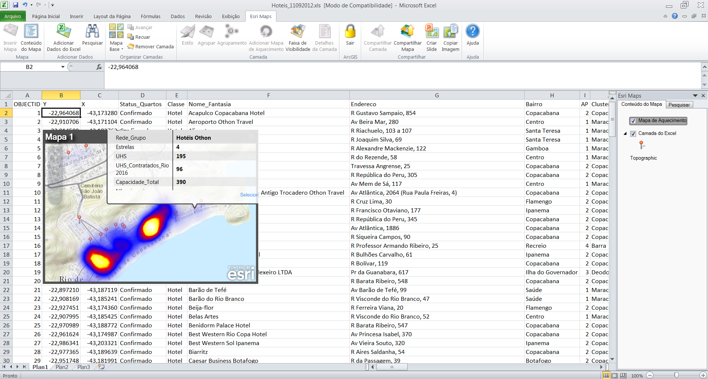Click Copiar Imagem icon

(x=450, y=38)
